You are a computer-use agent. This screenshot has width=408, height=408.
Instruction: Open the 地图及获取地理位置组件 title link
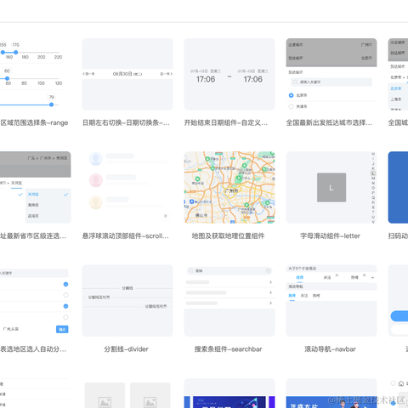tap(228, 235)
